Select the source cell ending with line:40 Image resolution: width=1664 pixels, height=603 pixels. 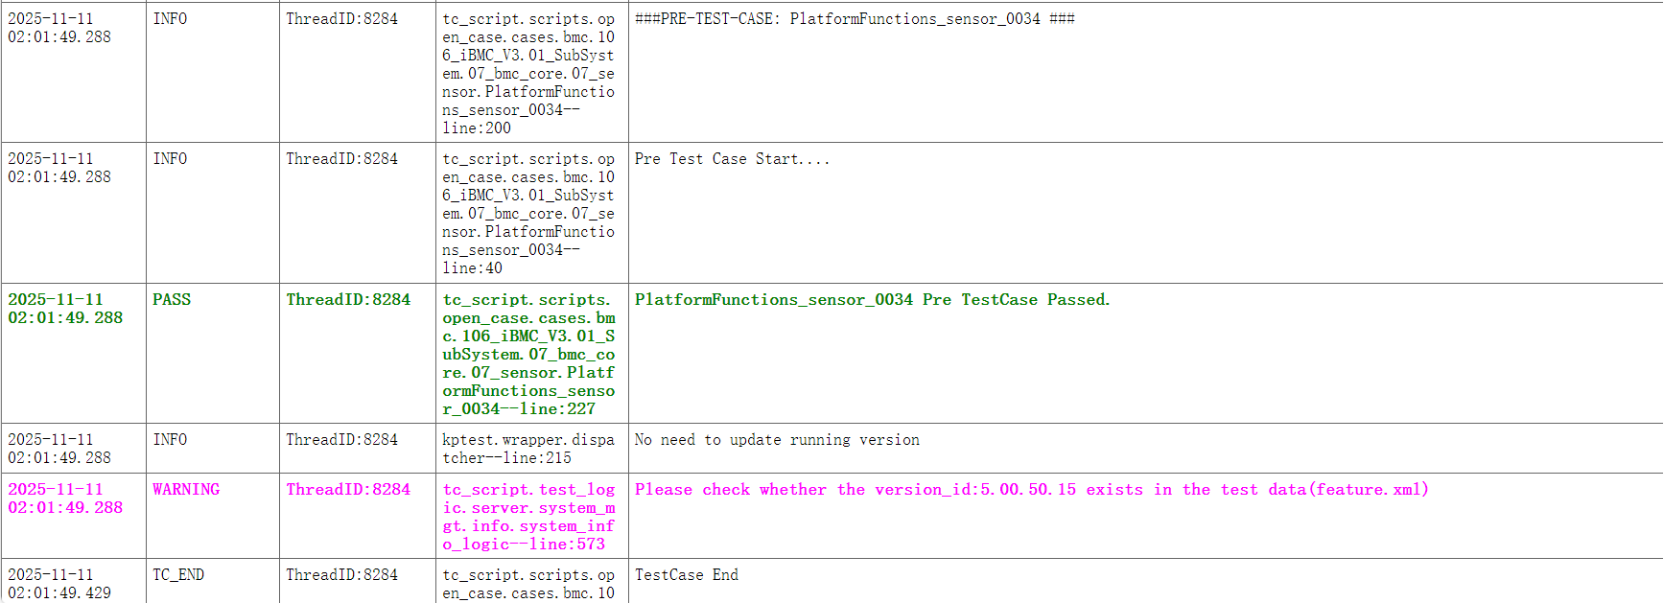coord(528,213)
